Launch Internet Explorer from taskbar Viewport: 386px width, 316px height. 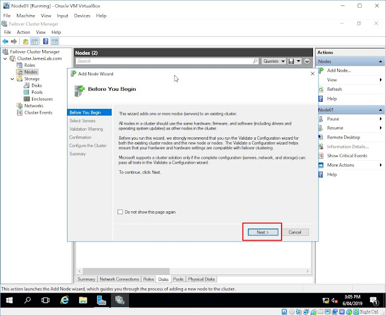pos(65,300)
